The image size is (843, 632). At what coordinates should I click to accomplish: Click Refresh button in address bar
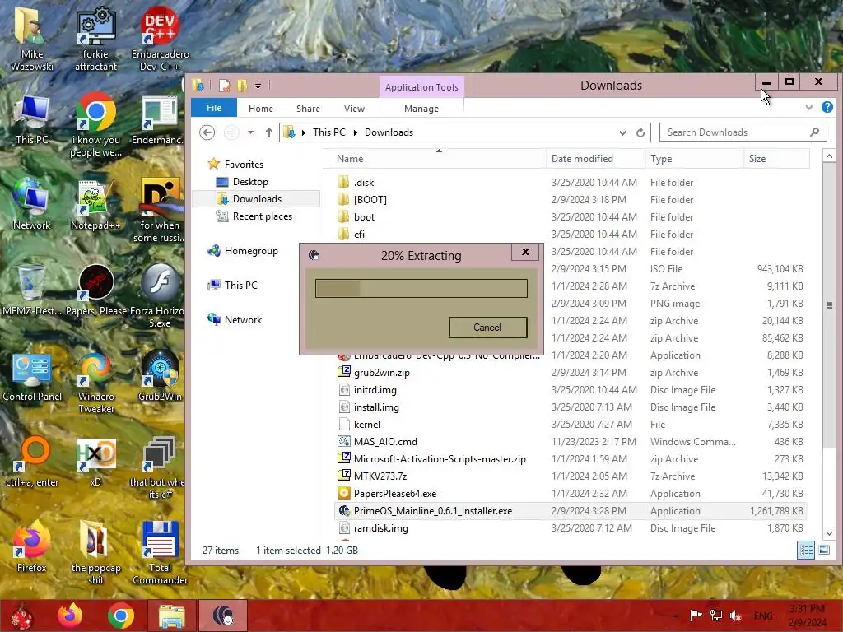(x=640, y=132)
